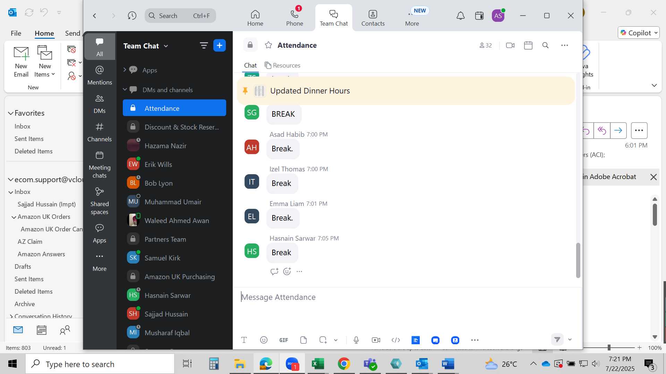The image size is (666, 374).
Task: Send the message with arrow button
Action: (557, 339)
